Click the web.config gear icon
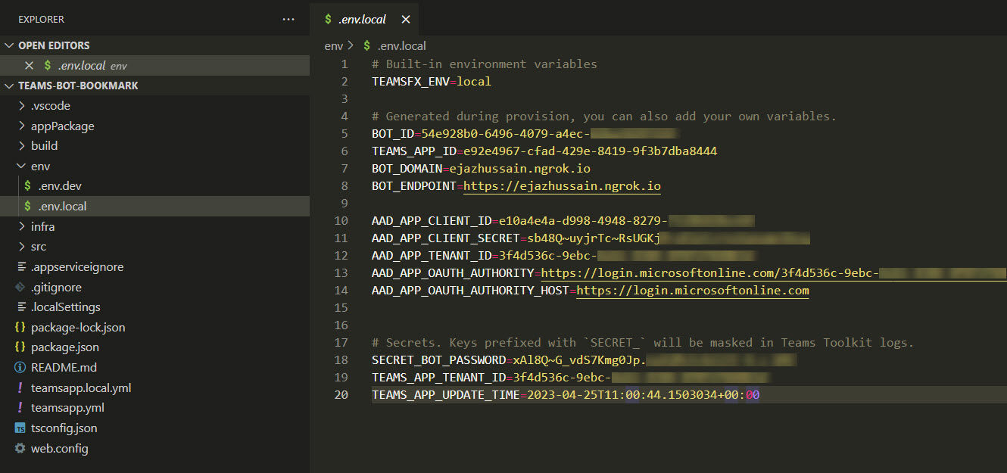 [20, 449]
